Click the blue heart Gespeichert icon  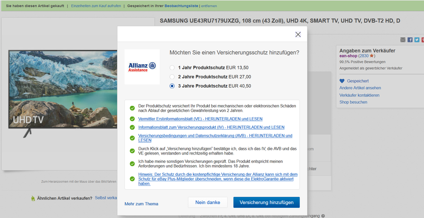point(342,81)
